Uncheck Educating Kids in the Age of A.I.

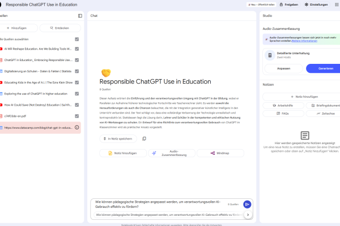(x=76, y=82)
